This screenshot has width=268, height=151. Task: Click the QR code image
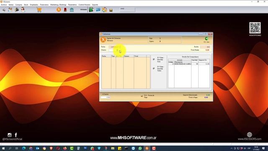pyautogui.click(x=255, y=28)
